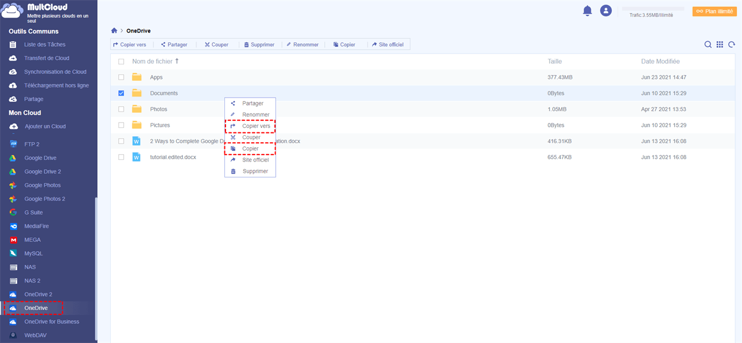
Task: Select FTP 2 cloud
Action: point(32,144)
